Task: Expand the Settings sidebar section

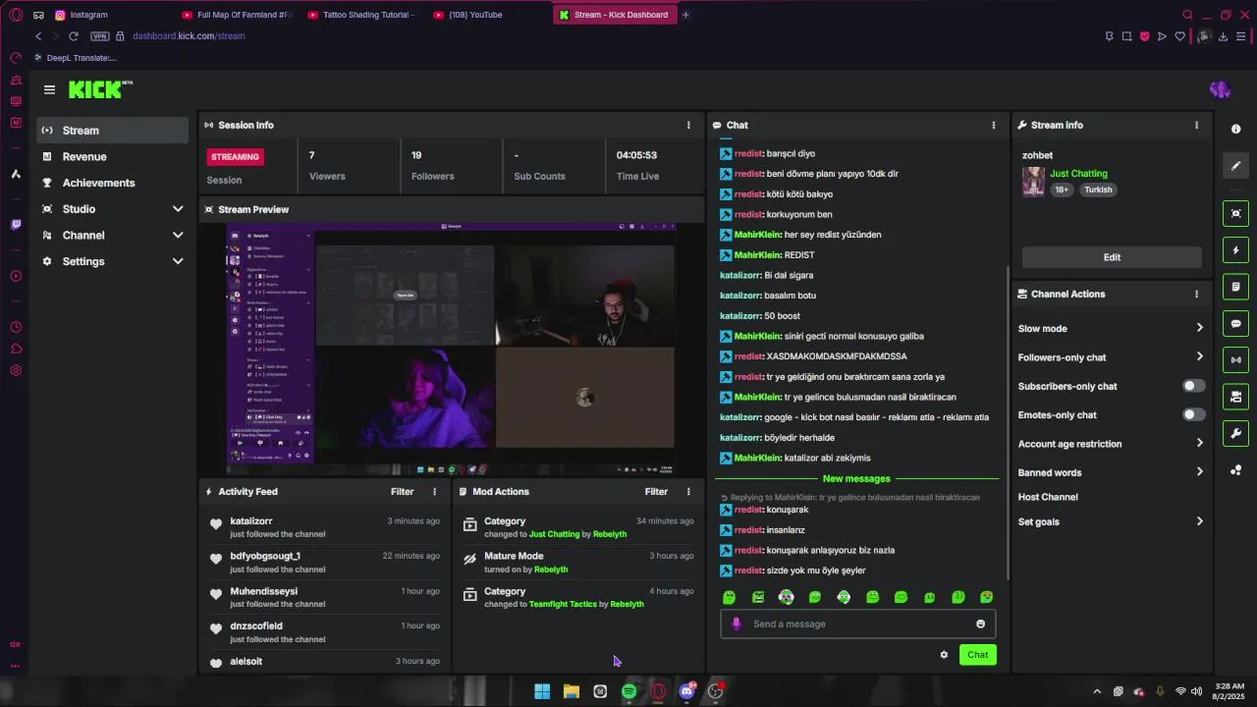Action: pyautogui.click(x=178, y=261)
